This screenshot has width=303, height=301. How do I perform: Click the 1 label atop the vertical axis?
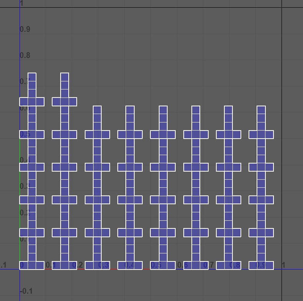21,3
